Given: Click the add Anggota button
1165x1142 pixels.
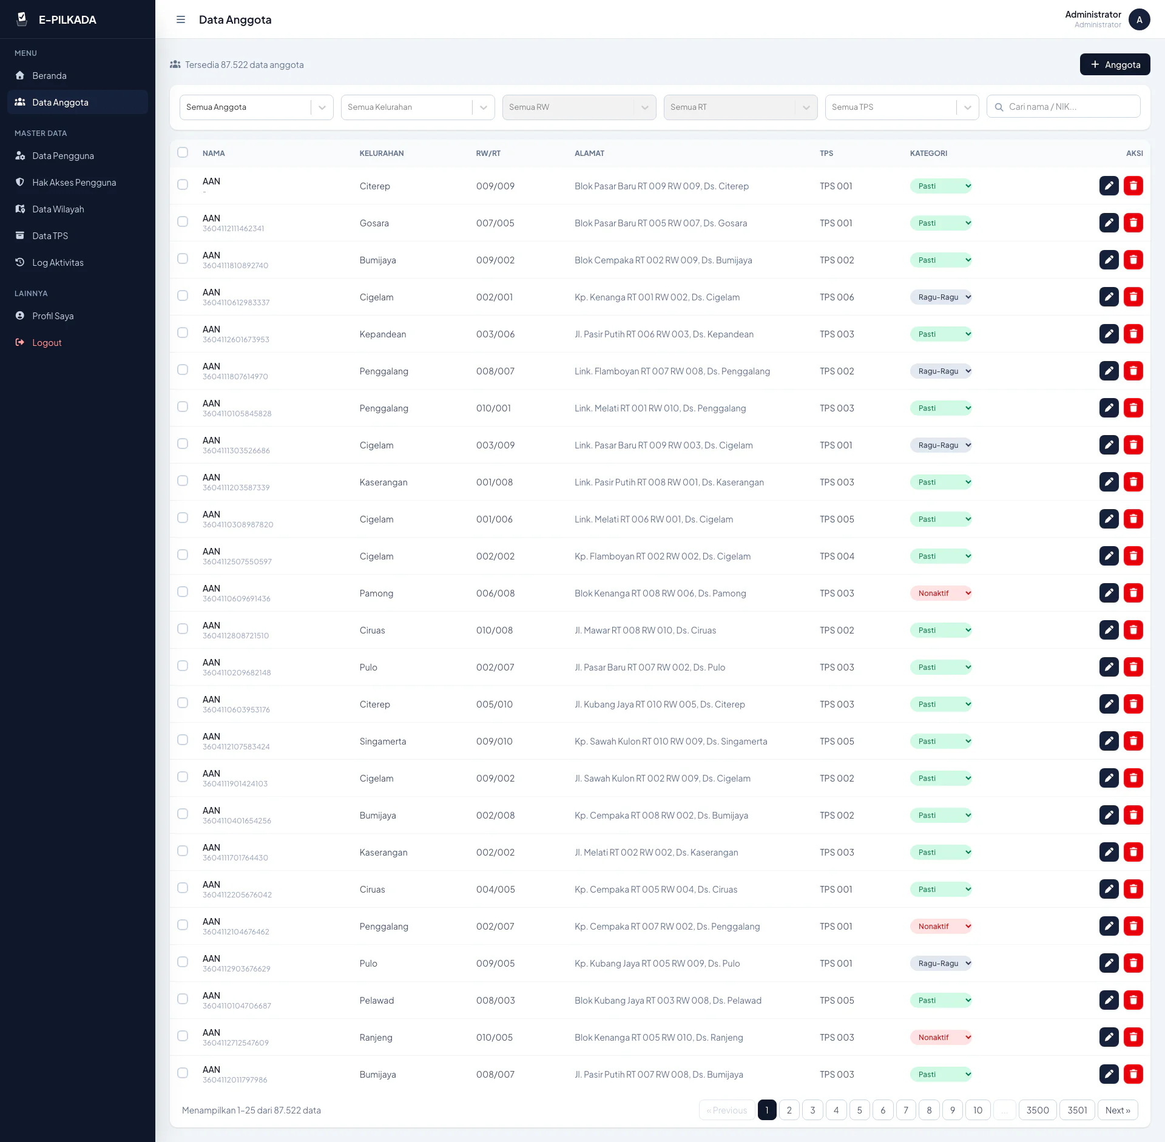Looking at the screenshot, I should 1115,64.
